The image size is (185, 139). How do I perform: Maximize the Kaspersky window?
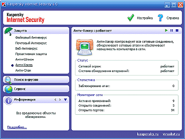pos(174,5)
